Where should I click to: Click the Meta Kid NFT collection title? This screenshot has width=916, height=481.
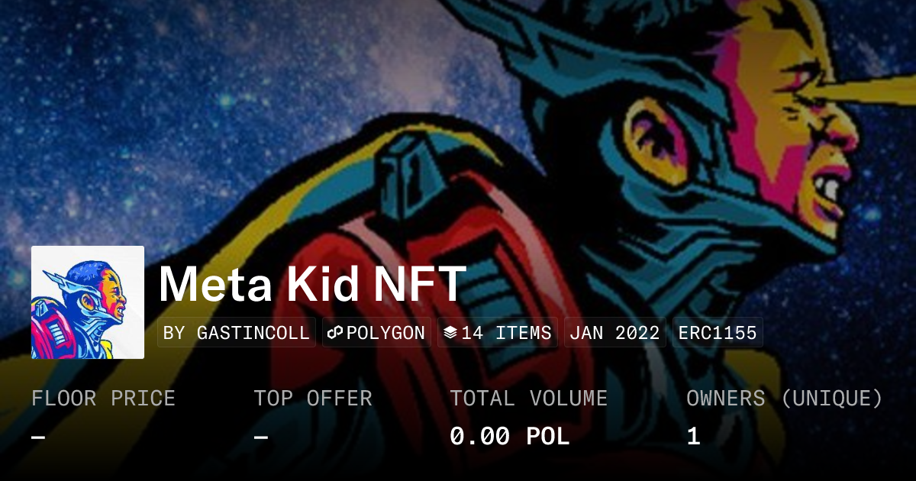point(312,284)
